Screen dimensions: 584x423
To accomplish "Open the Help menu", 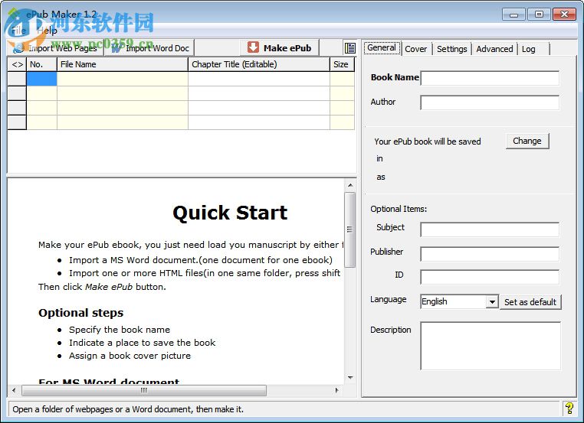I will 47,31.
